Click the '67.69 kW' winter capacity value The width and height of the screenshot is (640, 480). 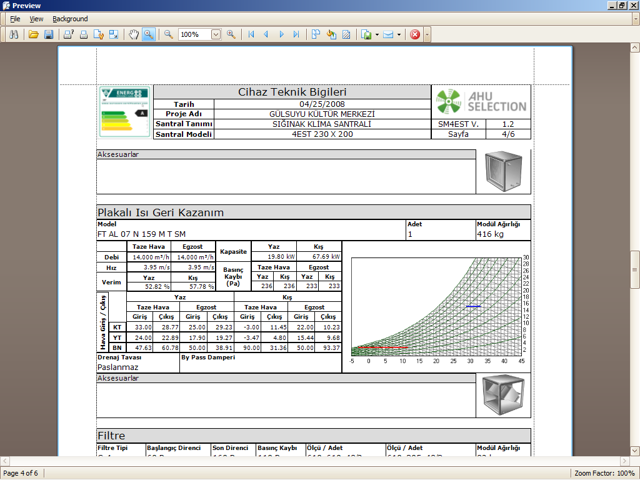326,257
